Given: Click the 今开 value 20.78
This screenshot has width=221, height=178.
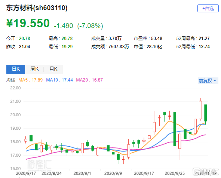Looking at the screenshot, I should (25, 39).
